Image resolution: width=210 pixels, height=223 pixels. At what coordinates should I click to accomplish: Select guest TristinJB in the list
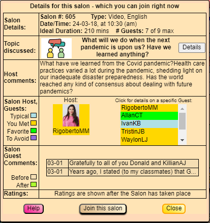[x=149, y=132]
